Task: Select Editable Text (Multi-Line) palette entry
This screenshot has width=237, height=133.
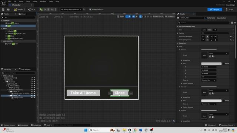Action: coord(15,34)
